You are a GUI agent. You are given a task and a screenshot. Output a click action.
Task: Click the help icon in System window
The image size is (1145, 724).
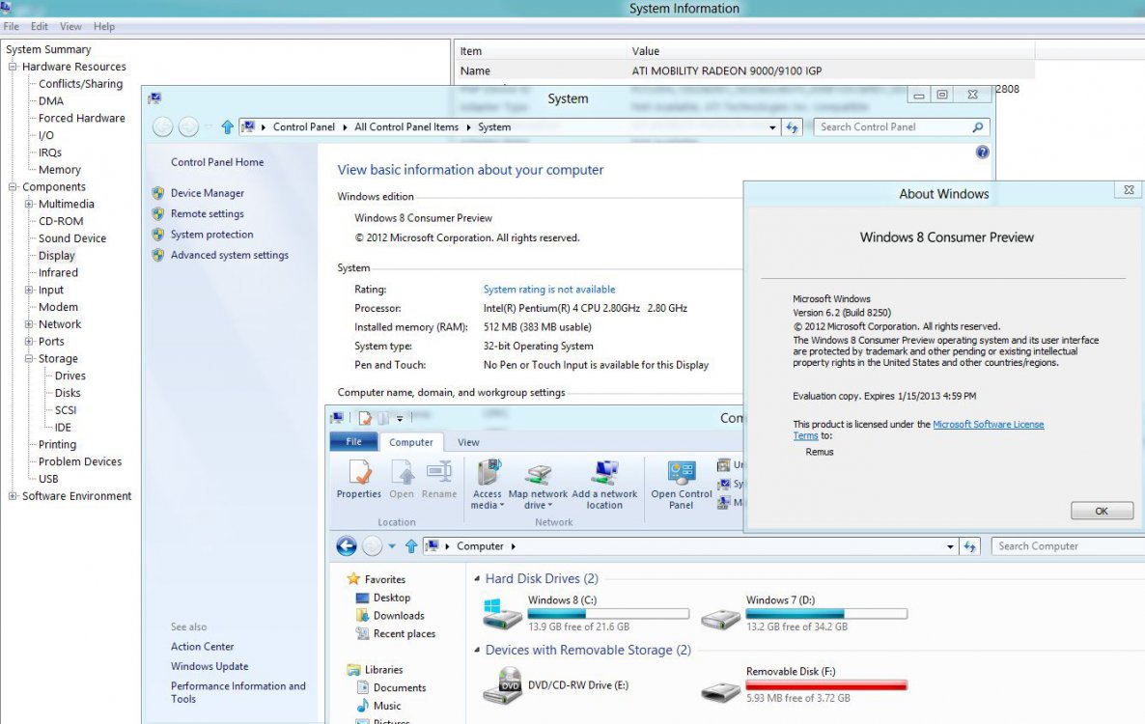tap(982, 152)
